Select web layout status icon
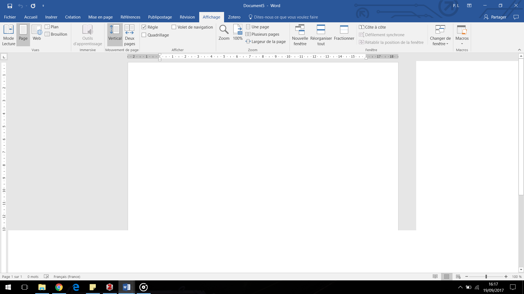 tap(458, 277)
